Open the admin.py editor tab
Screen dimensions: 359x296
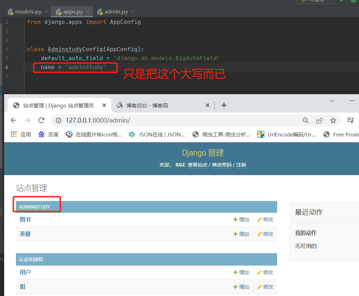[x=113, y=12]
